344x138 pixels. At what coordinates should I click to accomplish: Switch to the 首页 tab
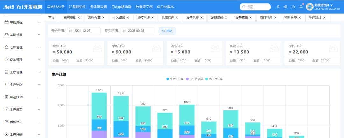[x=52, y=17]
